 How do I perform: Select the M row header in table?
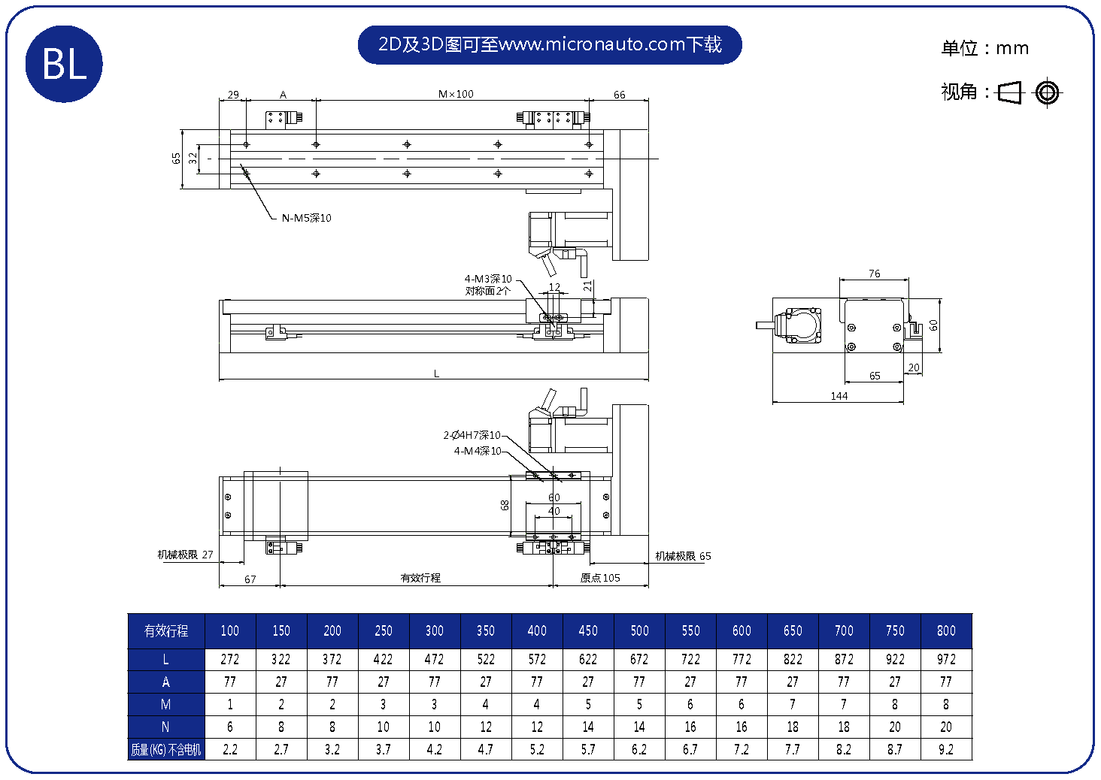[x=166, y=705]
